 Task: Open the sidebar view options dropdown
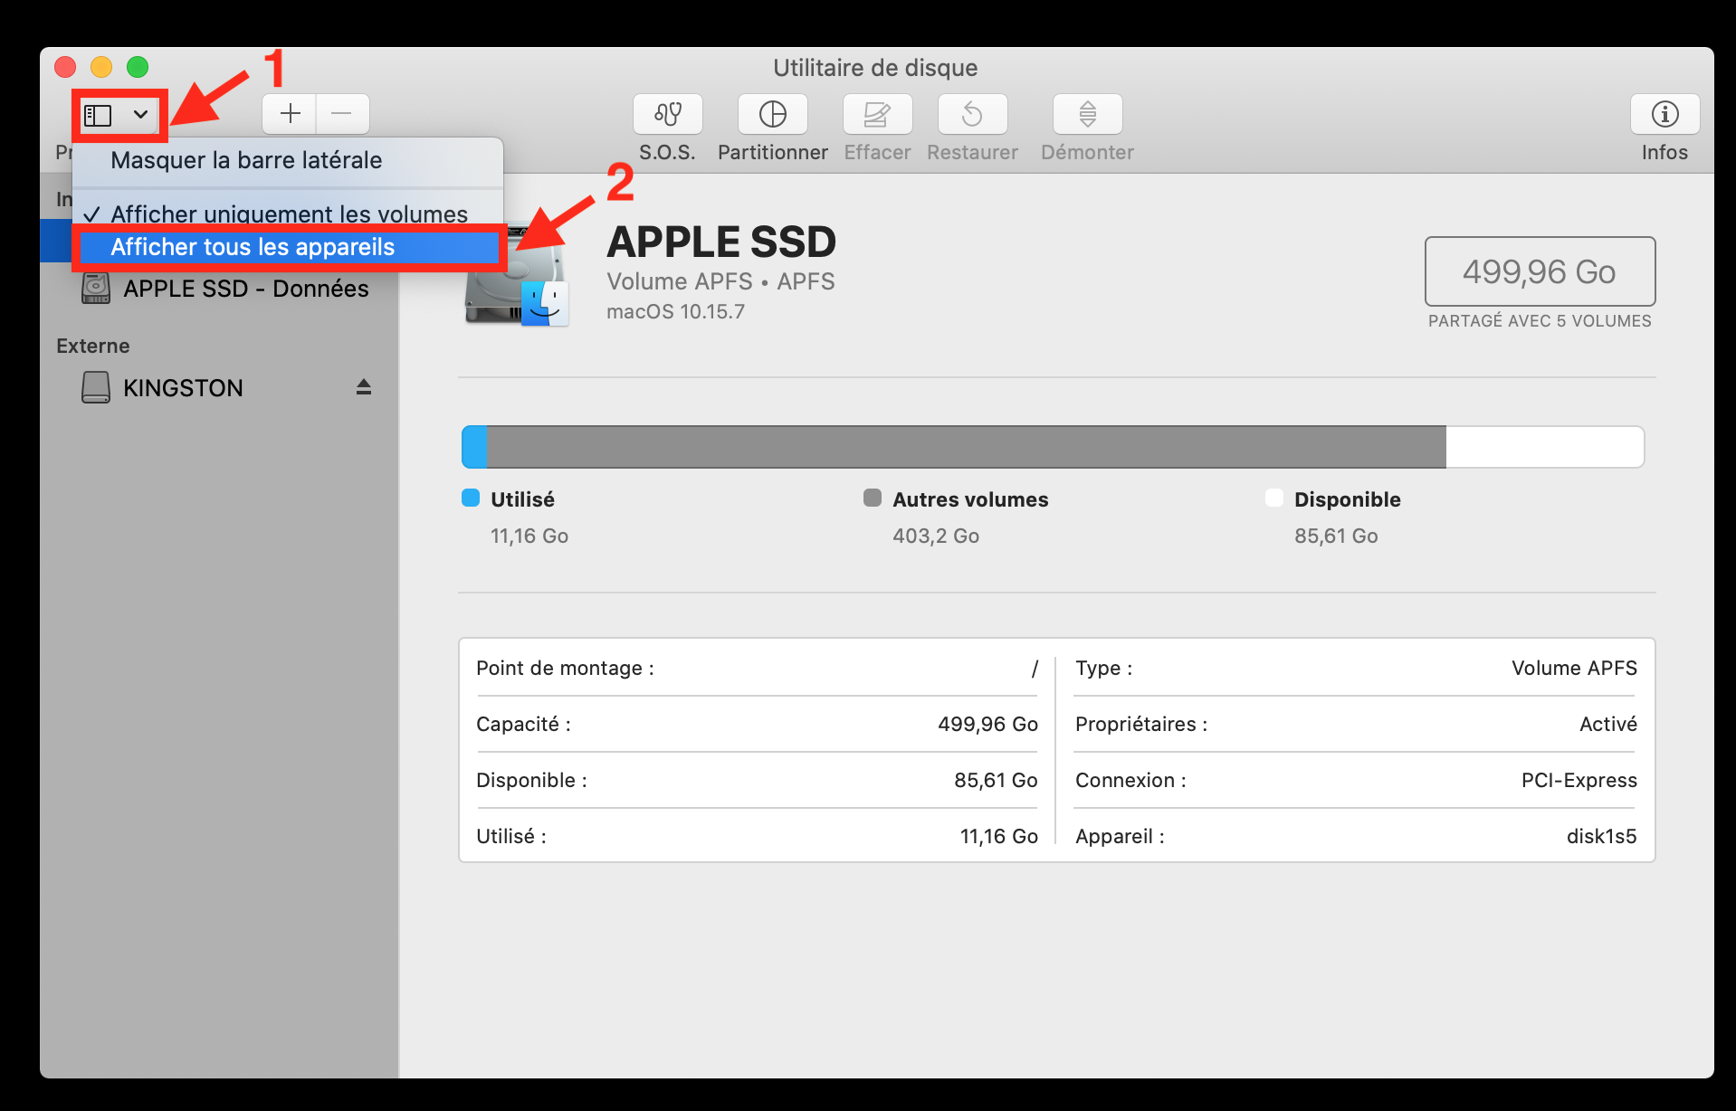pyautogui.click(x=119, y=115)
